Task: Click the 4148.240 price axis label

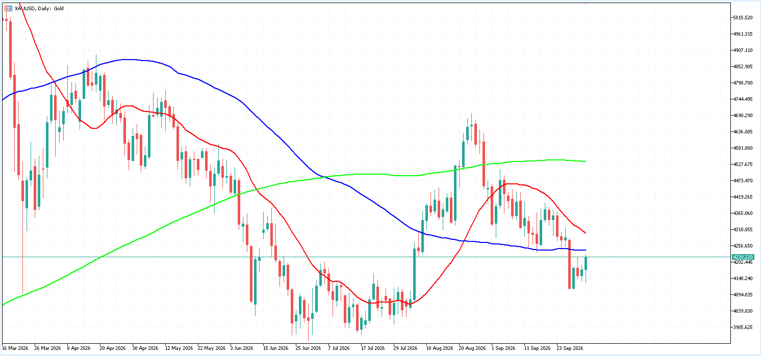Action: (743, 279)
